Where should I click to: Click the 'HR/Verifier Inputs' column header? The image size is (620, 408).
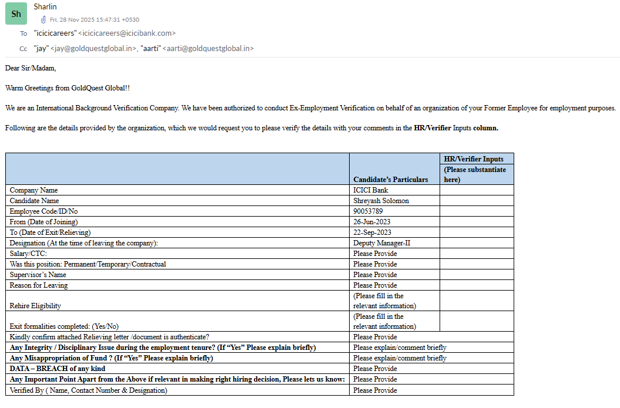tap(473, 159)
